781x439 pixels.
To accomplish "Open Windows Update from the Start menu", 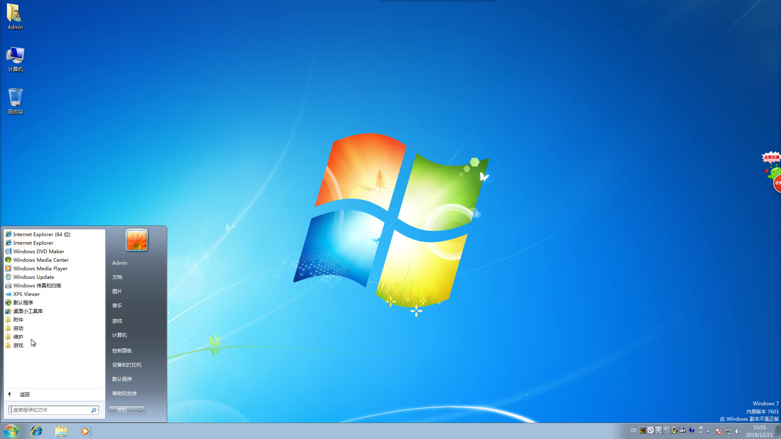I will pos(33,277).
